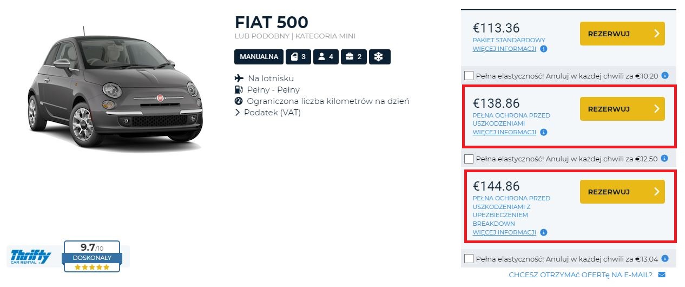
Task: Click info icon beside €113.36 package link
Action: (x=544, y=49)
